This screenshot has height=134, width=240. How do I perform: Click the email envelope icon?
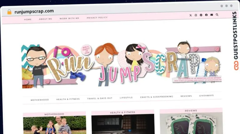pyautogui.click(x=212, y=15)
